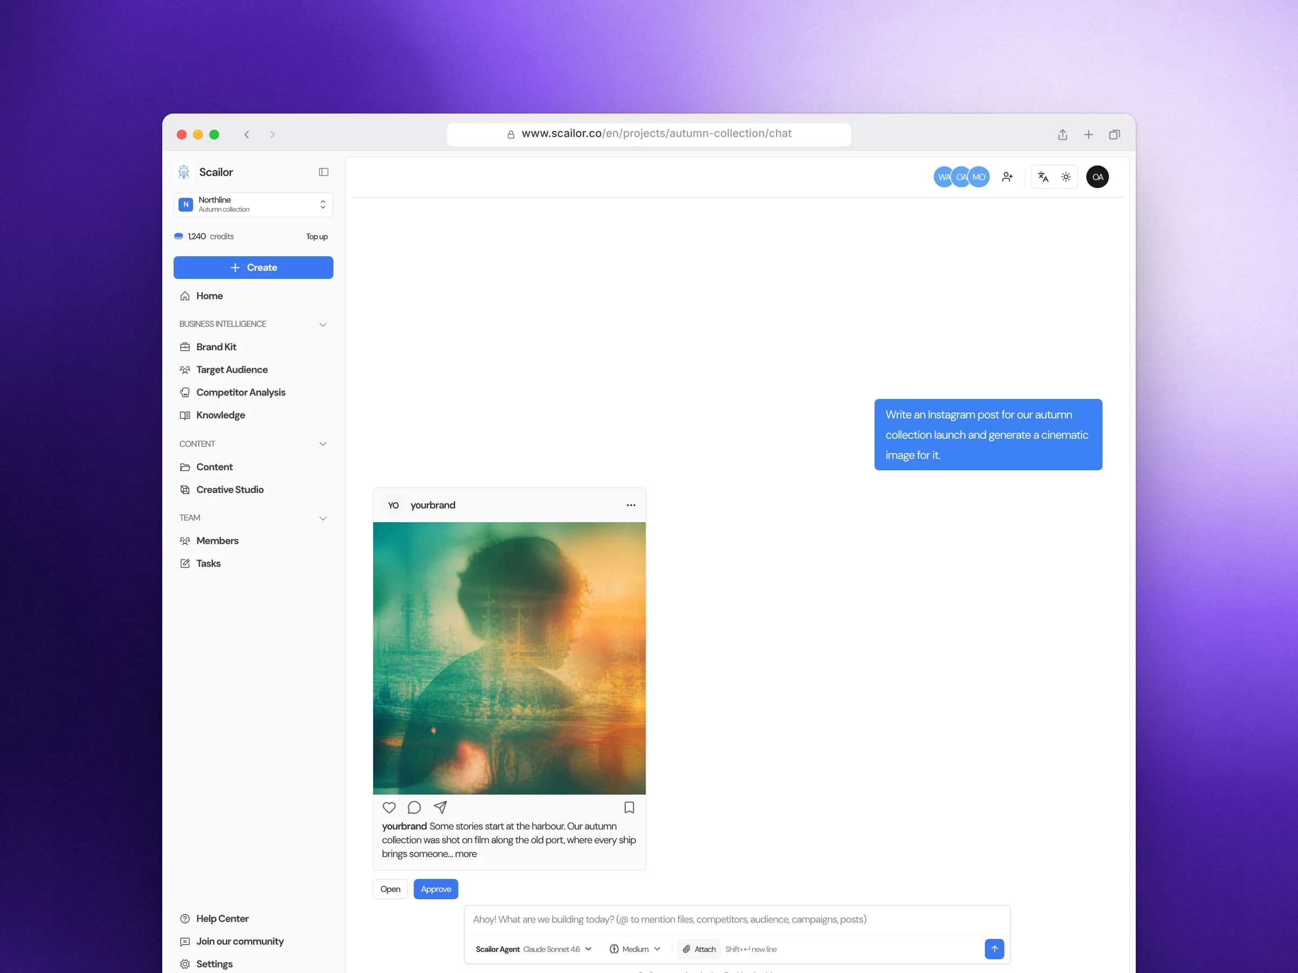Open the OA profile avatar menu
1298x973 pixels.
[1097, 177]
